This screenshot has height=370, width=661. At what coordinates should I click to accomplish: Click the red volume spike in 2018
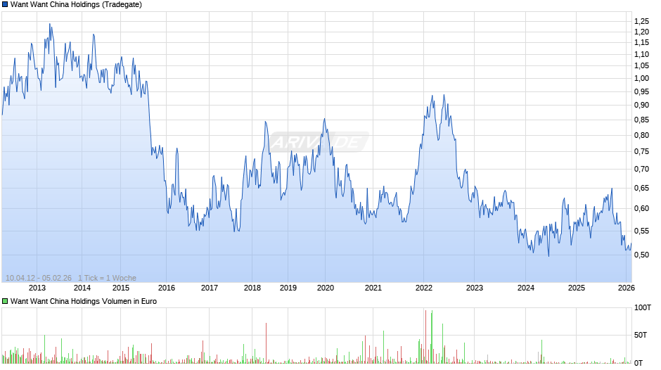267,343
